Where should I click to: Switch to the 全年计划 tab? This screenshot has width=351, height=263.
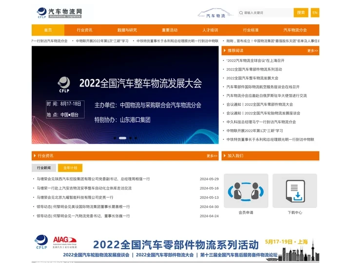click(x=70, y=168)
